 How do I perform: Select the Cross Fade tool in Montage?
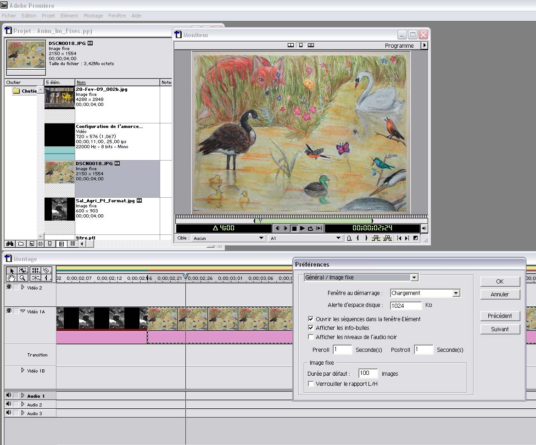coord(35,278)
